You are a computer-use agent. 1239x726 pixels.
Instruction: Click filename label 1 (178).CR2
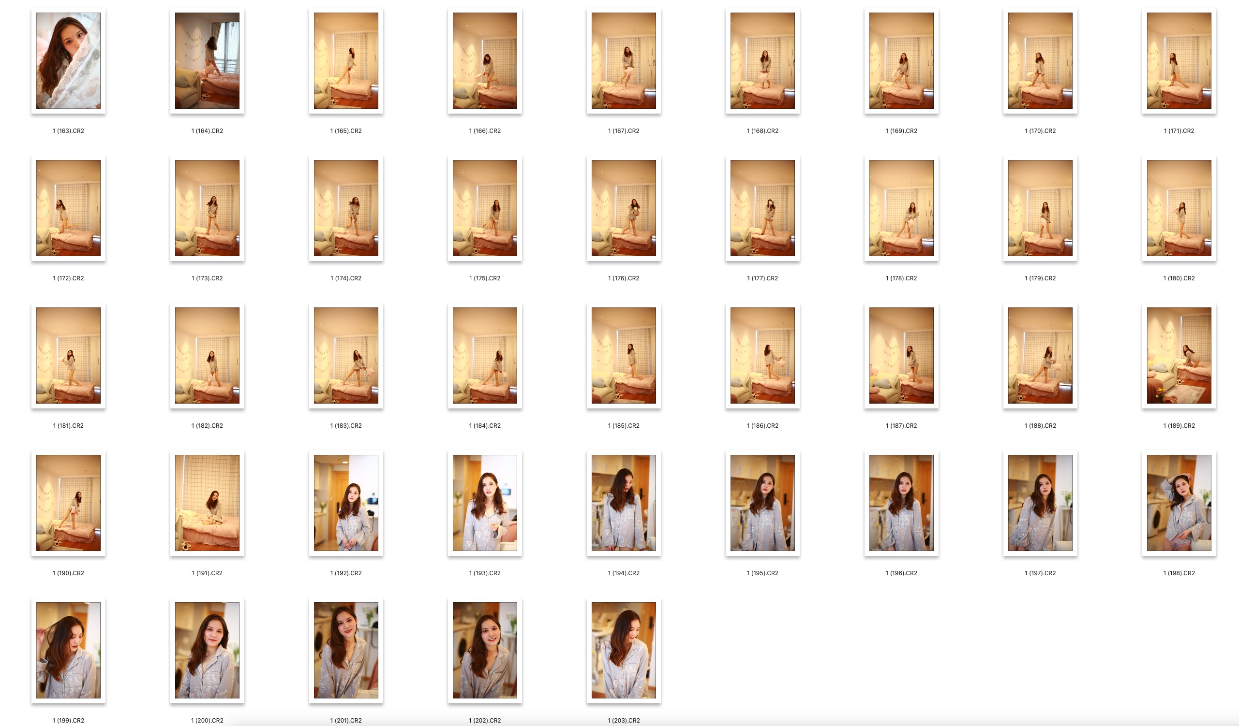coord(901,278)
